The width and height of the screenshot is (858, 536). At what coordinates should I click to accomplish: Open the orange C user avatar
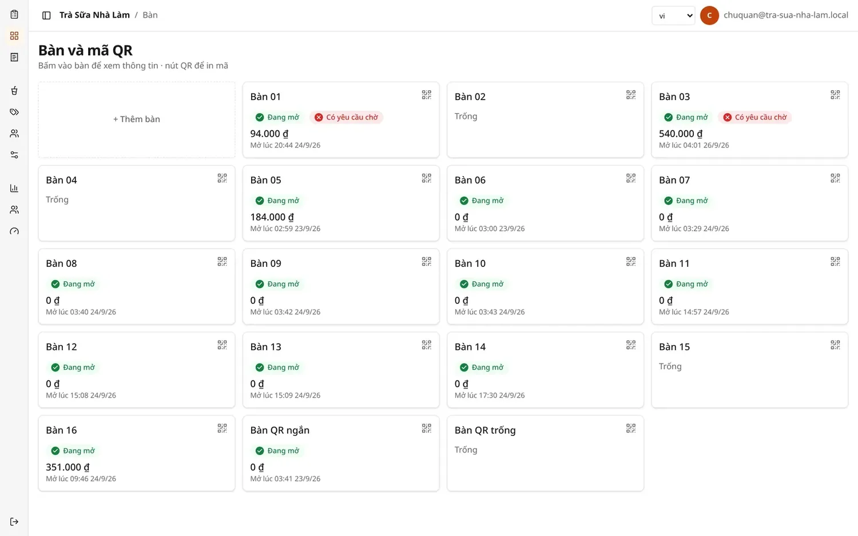coord(709,15)
